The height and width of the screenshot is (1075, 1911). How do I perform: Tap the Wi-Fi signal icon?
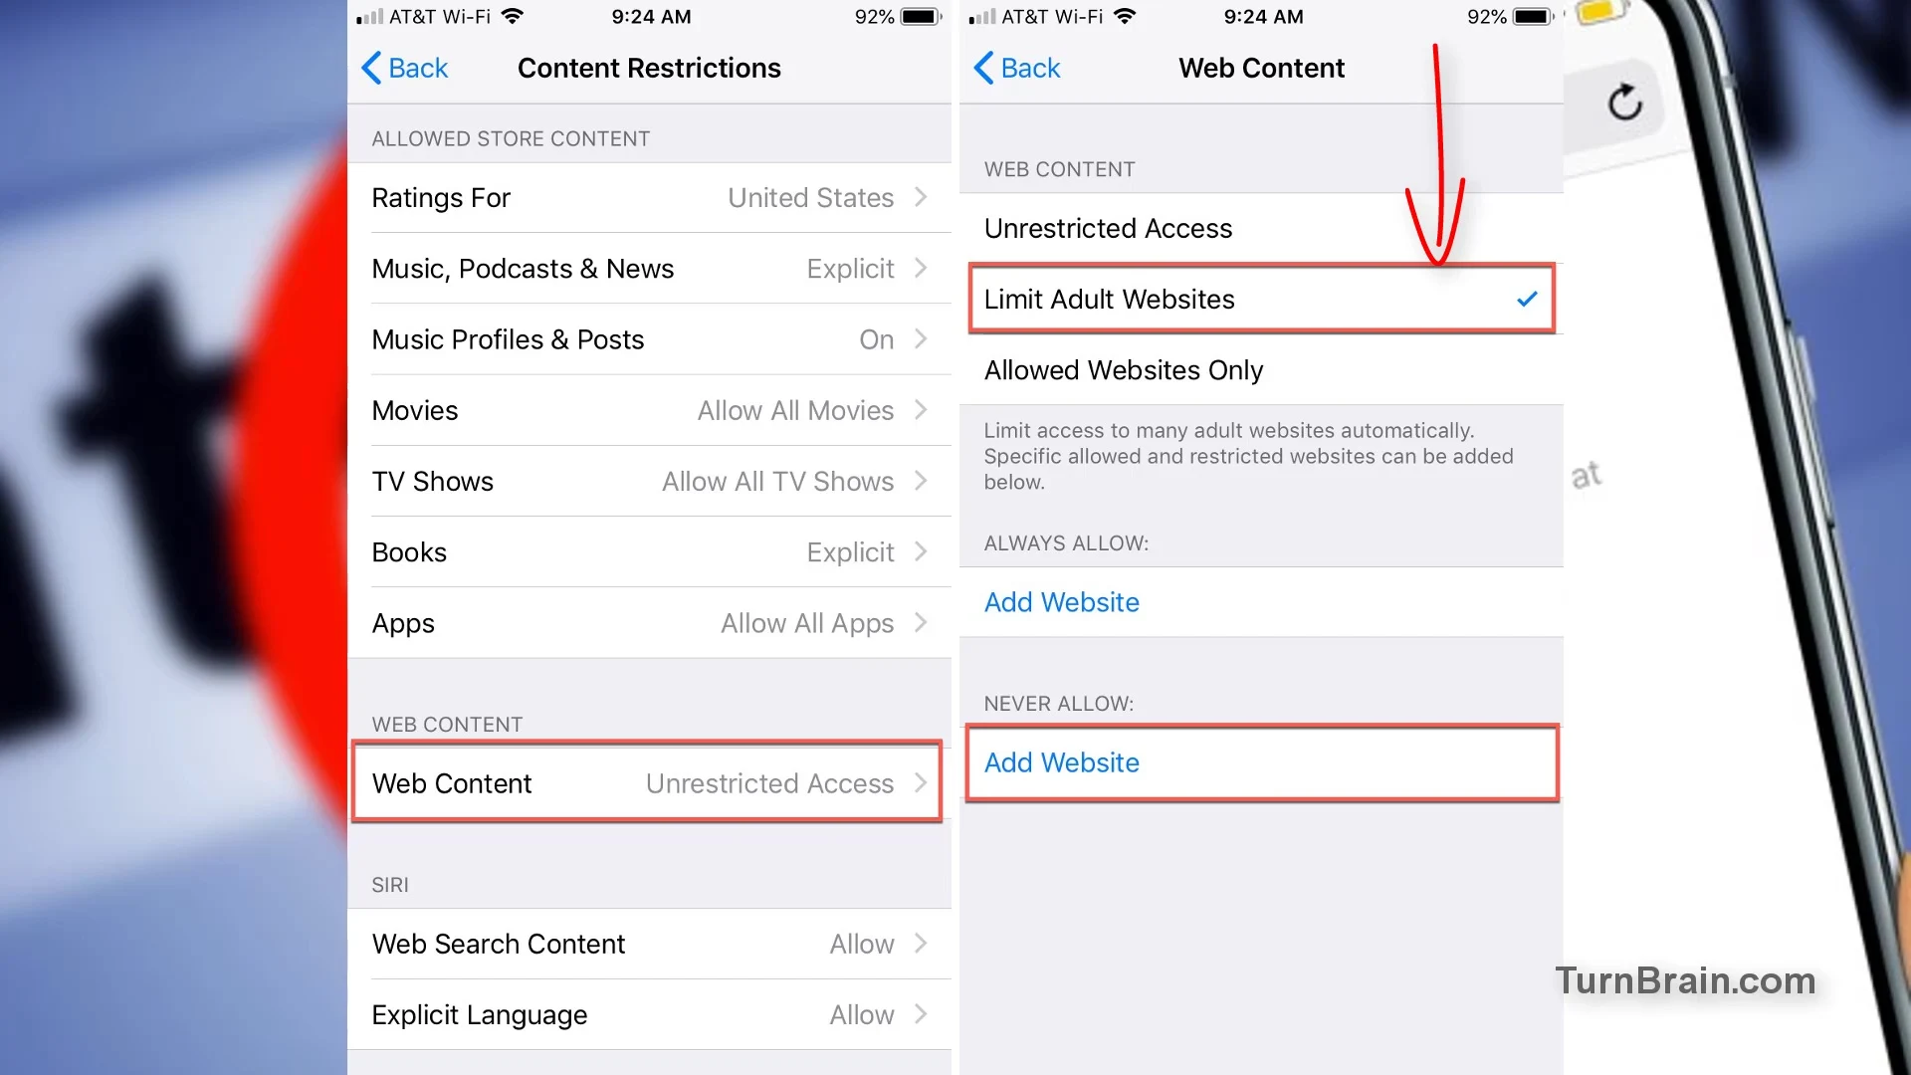click(510, 16)
